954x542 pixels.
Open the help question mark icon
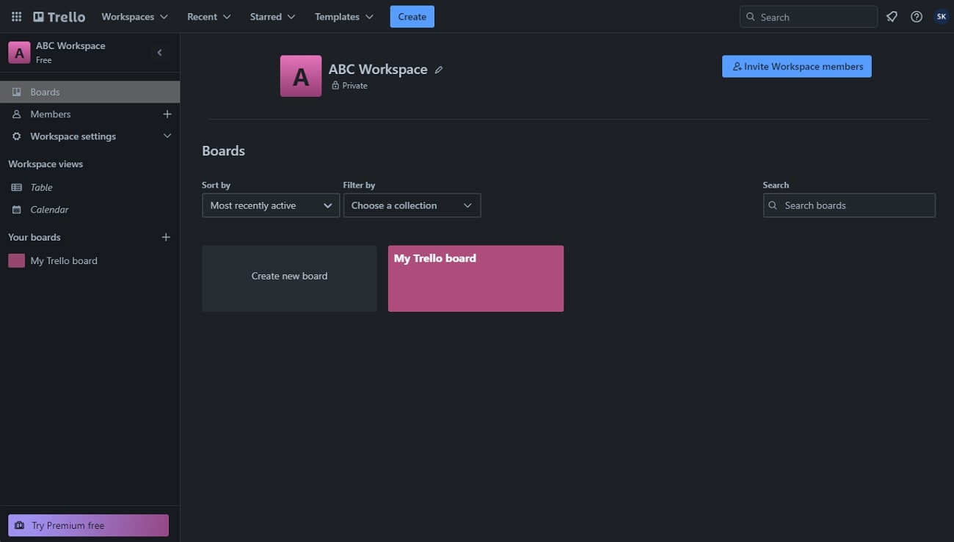pyautogui.click(x=916, y=16)
